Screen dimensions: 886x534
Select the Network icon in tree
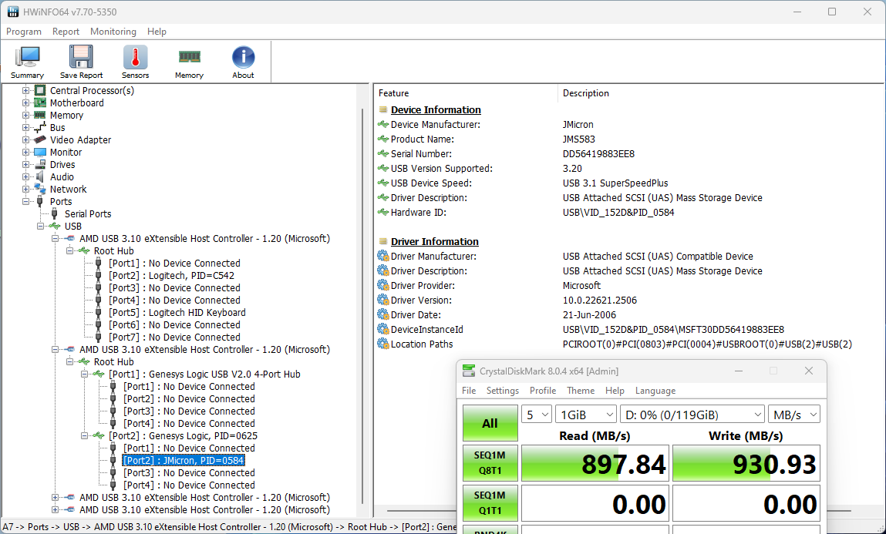pos(39,189)
